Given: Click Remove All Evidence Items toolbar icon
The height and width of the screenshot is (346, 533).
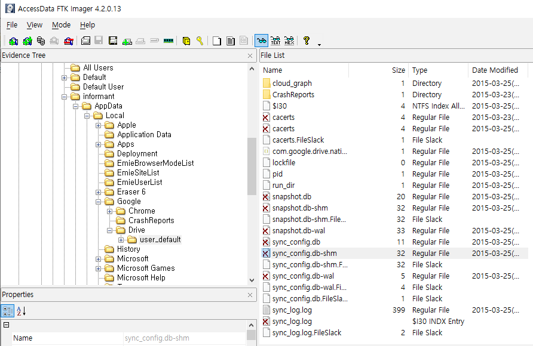Looking at the screenshot, I should 69,41.
